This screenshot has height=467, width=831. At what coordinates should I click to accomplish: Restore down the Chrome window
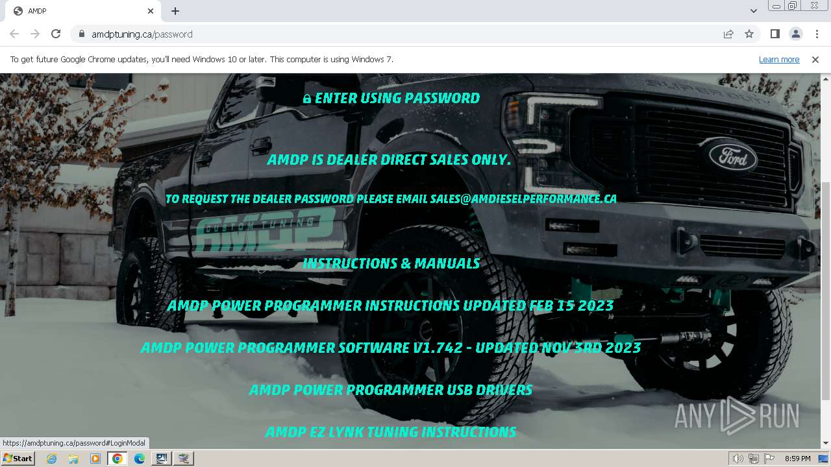click(792, 6)
